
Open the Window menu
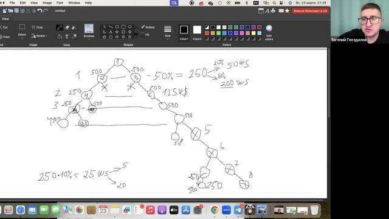(x=74, y=2)
